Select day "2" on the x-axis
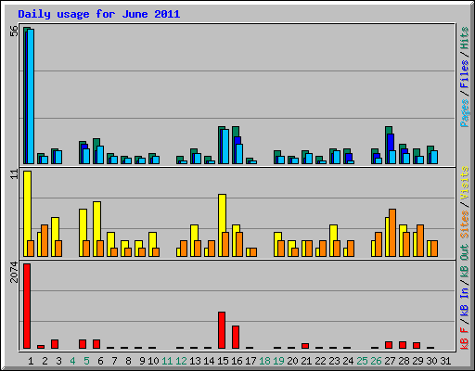The image size is (475, 371). point(45,361)
